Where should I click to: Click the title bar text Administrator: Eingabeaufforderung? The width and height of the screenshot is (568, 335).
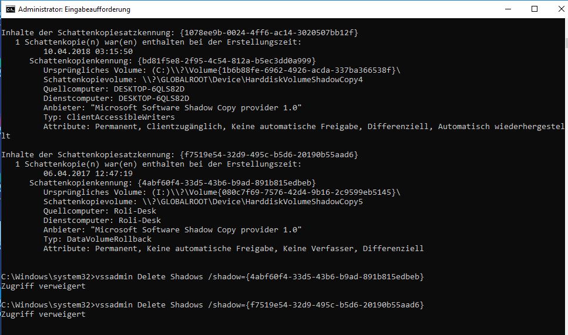(x=74, y=9)
